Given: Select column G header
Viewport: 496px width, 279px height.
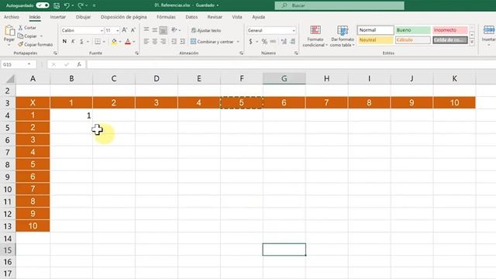Looking at the screenshot, I should tap(284, 78).
